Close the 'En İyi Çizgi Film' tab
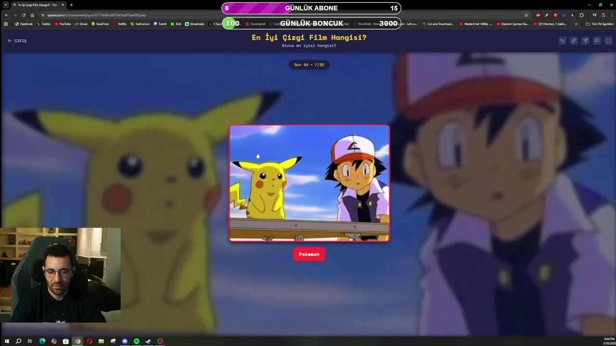Screen dimensions: 616x346 tap(63, 5)
